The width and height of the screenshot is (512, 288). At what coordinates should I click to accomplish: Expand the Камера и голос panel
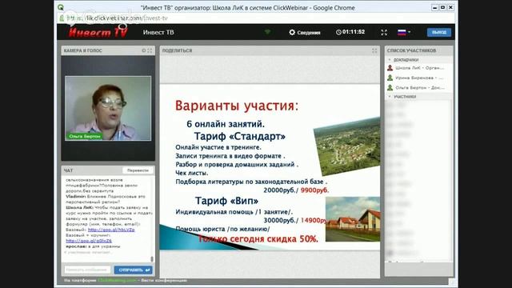point(150,50)
